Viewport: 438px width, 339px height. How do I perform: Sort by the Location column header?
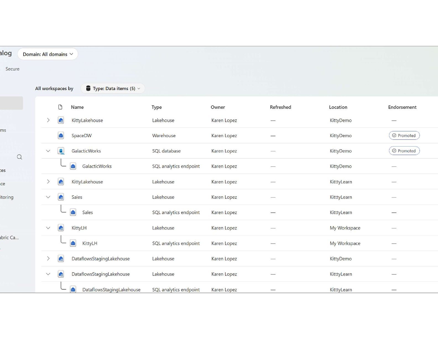coord(338,107)
